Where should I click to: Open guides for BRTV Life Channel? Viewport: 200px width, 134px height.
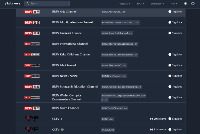[175, 65]
